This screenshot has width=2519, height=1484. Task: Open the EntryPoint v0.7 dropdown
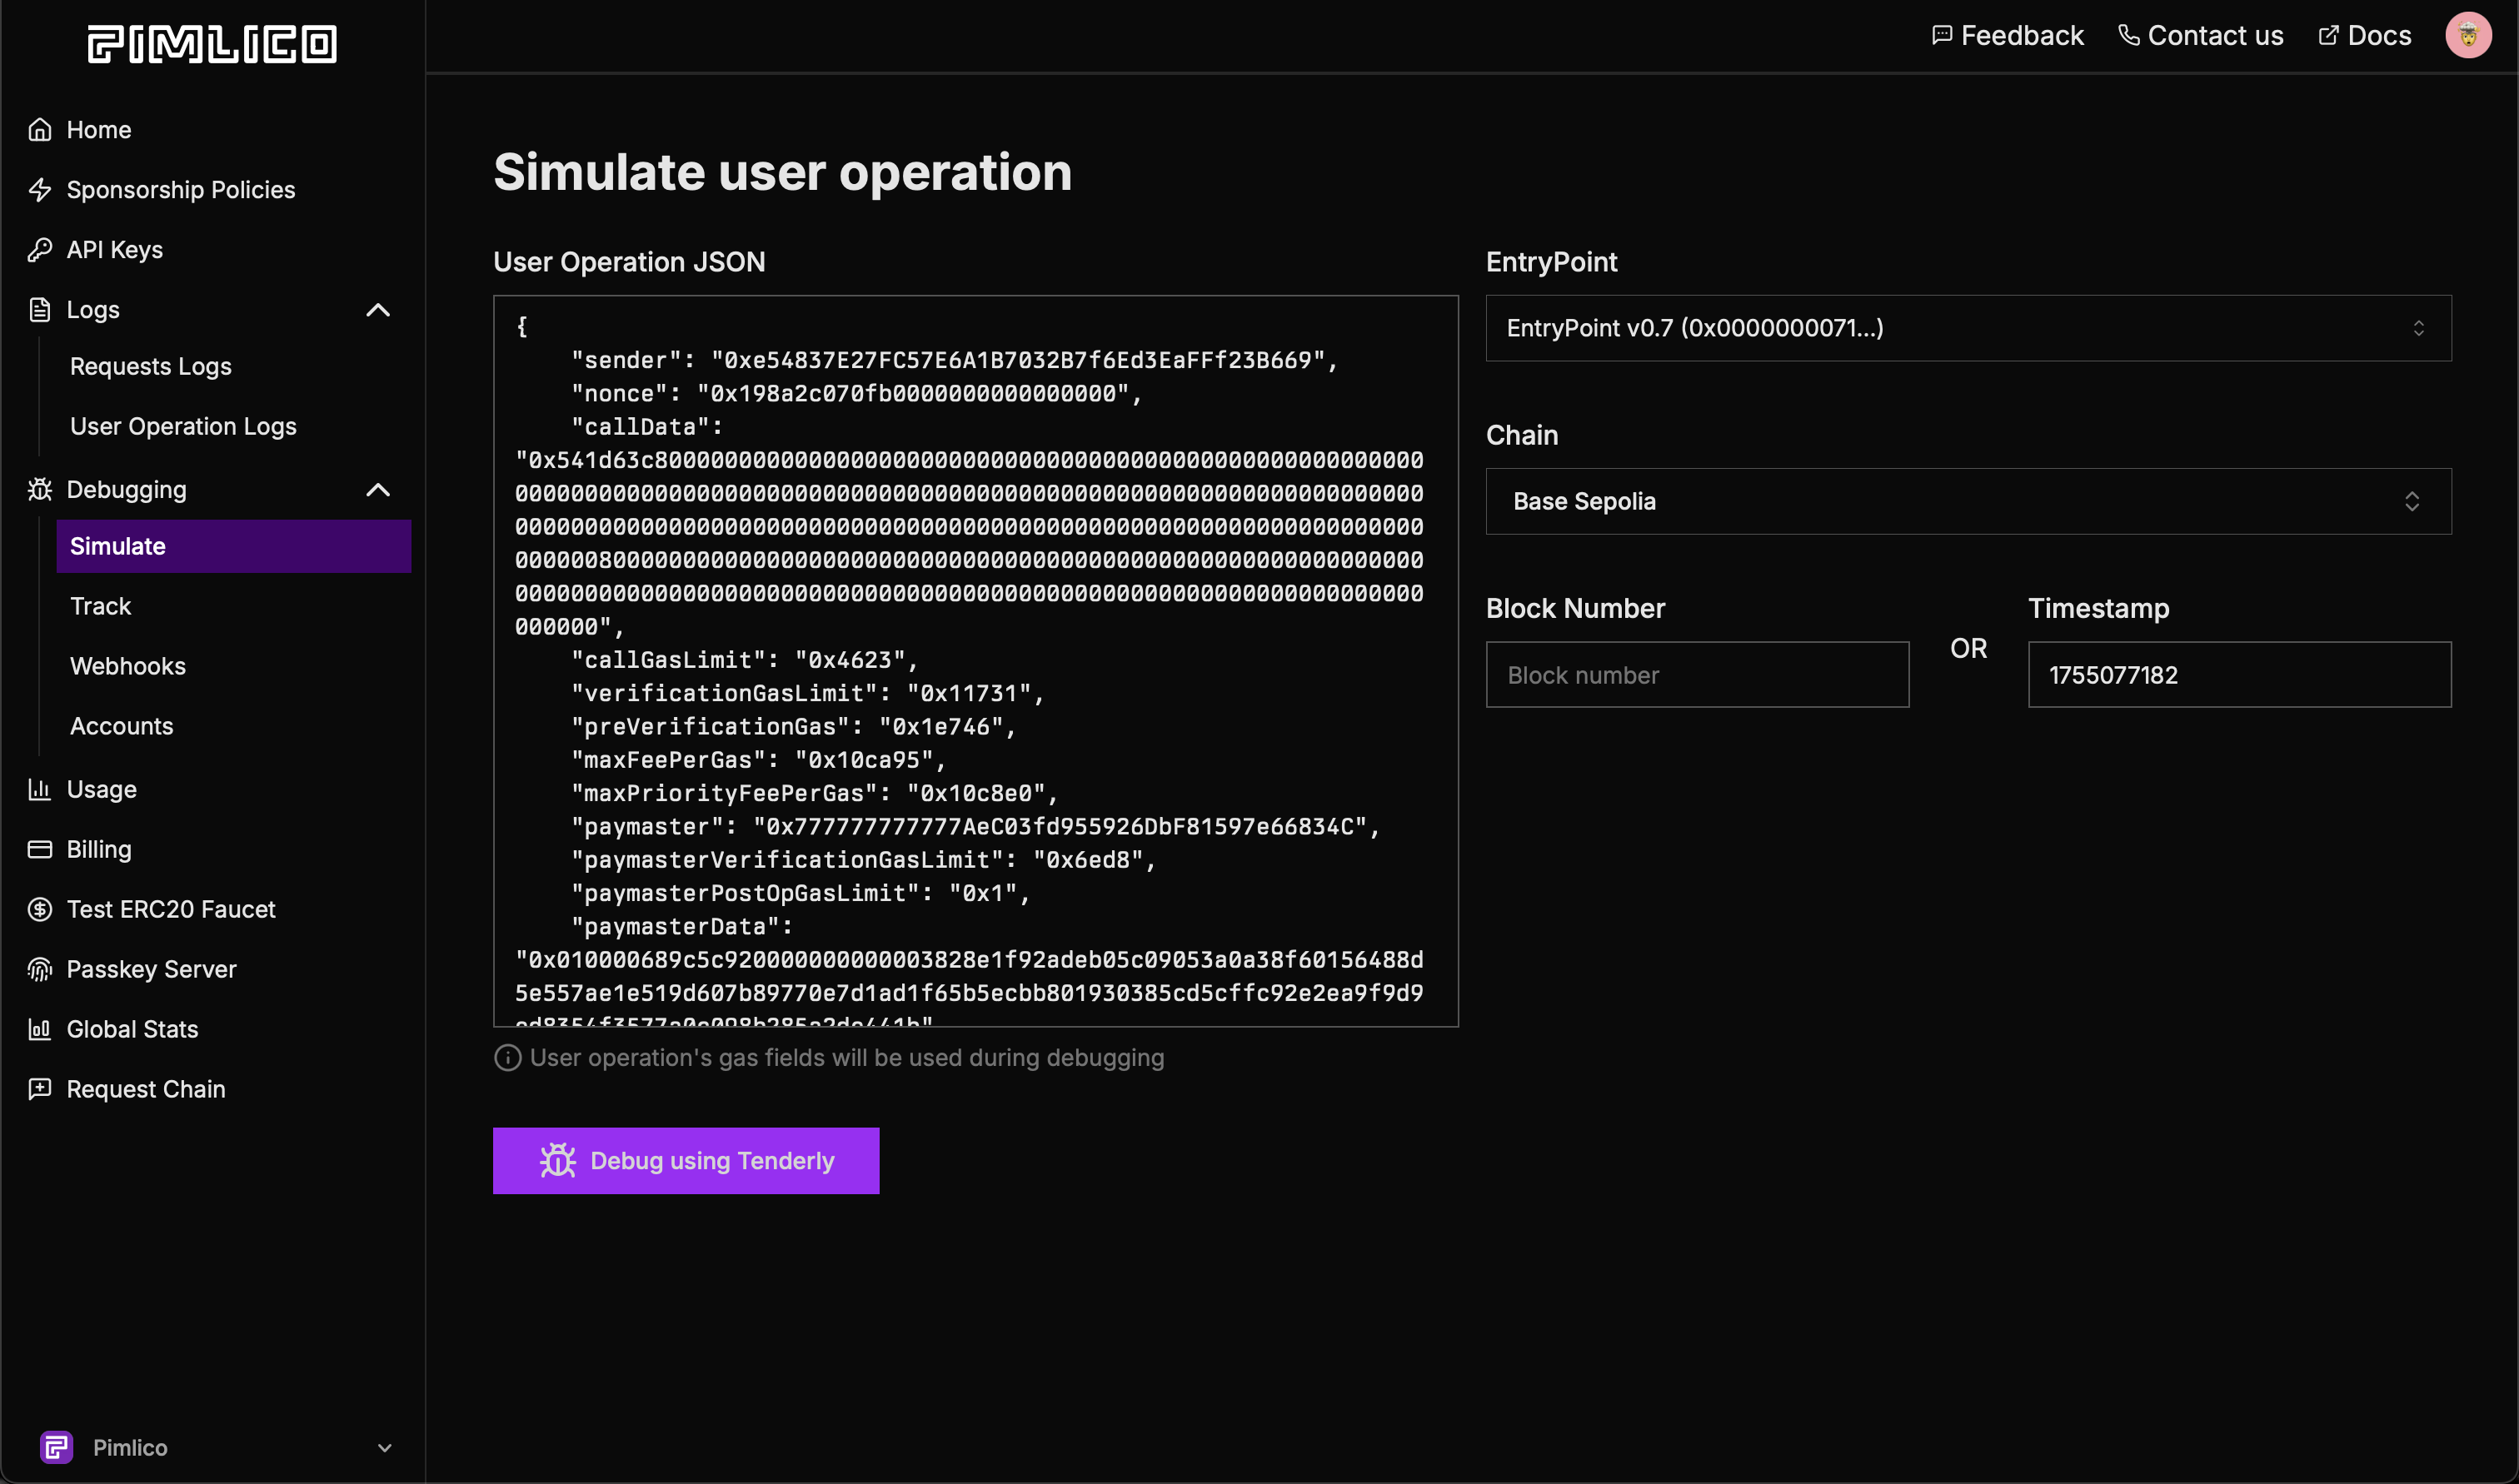click(1968, 328)
